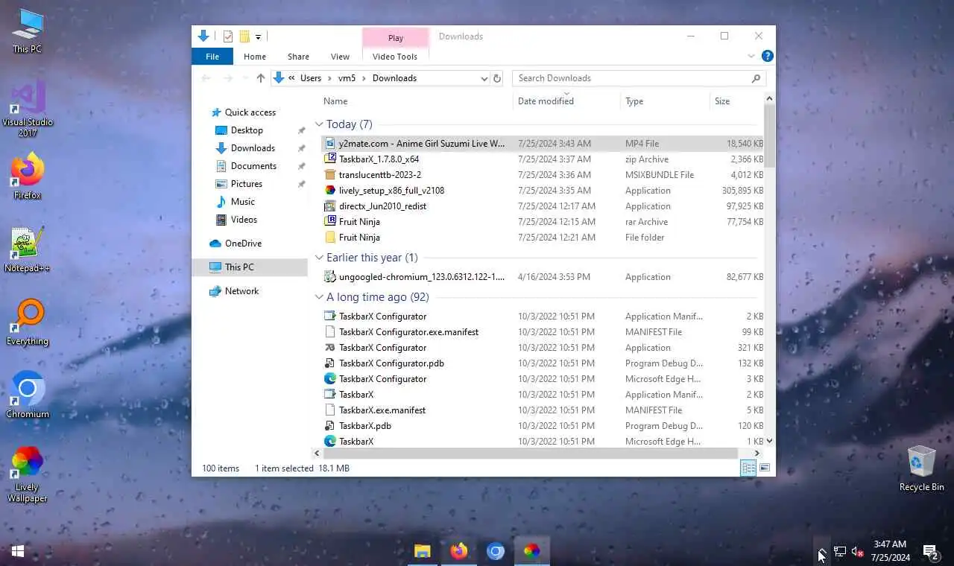Expand the ribbon chevron
The image size is (954, 566).
tap(751, 56)
